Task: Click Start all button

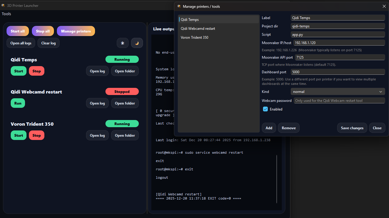Action: pyautogui.click(x=18, y=31)
